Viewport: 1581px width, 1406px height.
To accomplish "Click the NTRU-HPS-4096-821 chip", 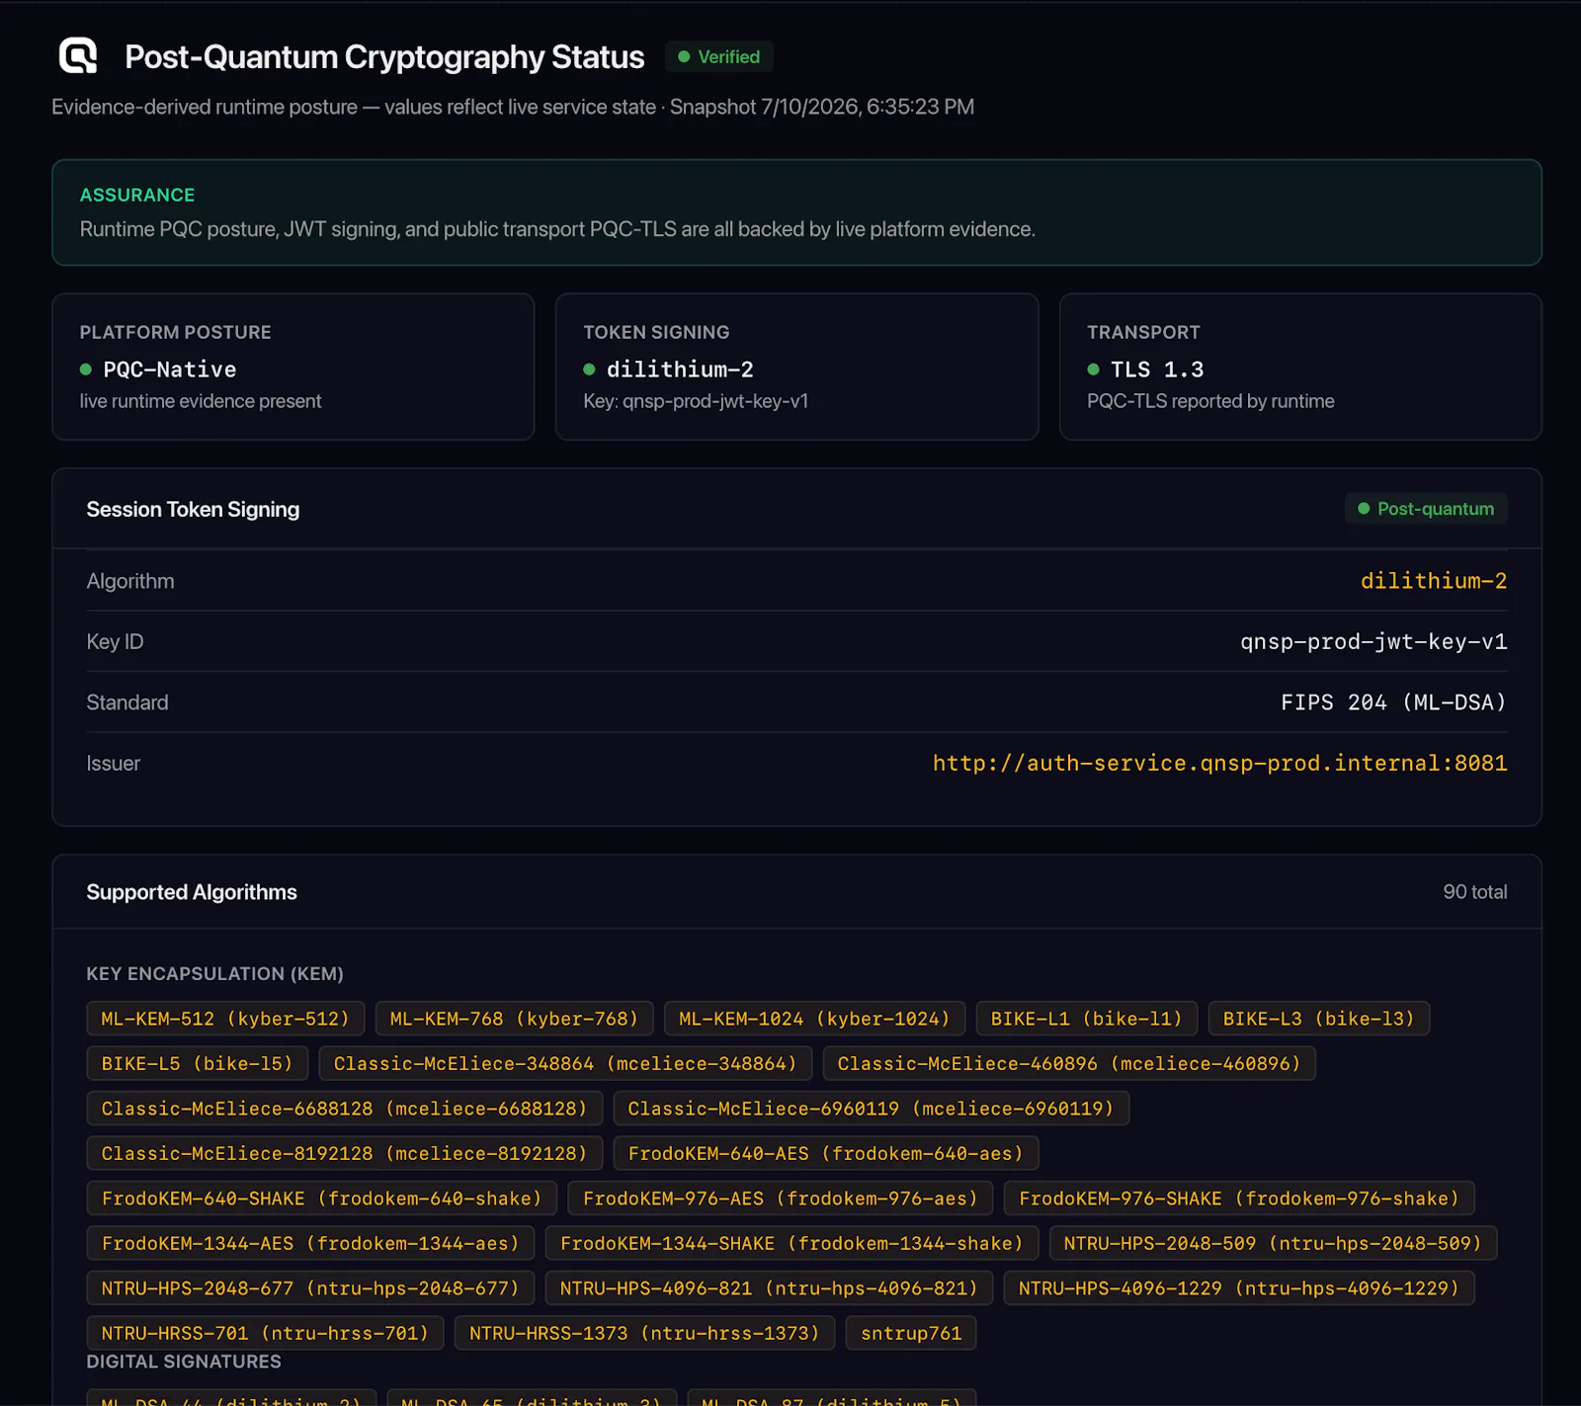I will pos(769,1288).
